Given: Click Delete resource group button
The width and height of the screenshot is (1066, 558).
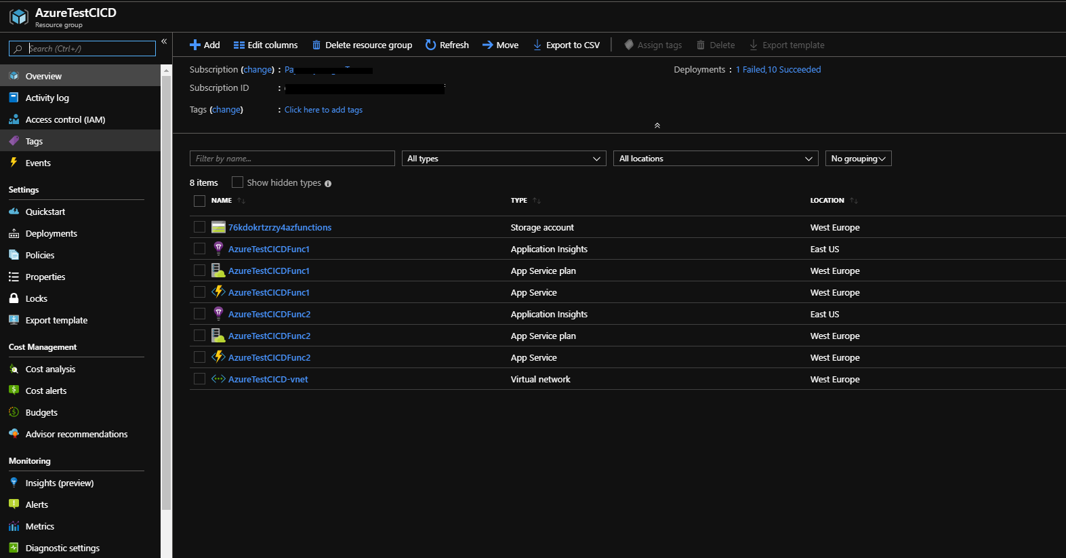Looking at the screenshot, I should coord(362,45).
